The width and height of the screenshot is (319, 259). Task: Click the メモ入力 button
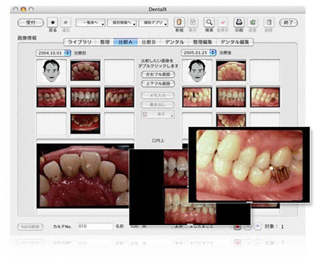coord(158,95)
